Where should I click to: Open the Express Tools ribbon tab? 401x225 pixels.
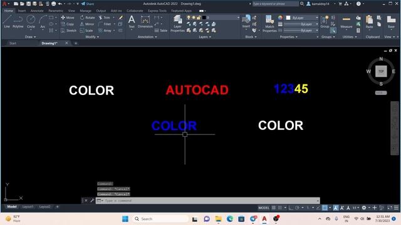click(x=157, y=11)
